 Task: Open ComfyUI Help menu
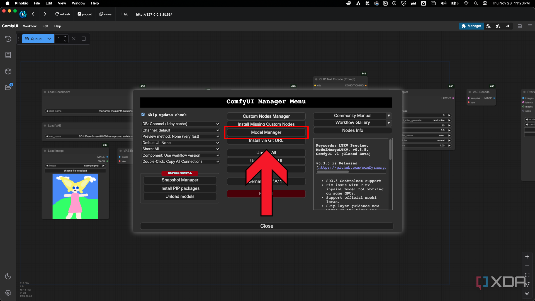pyautogui.click(x=58, y=26)
